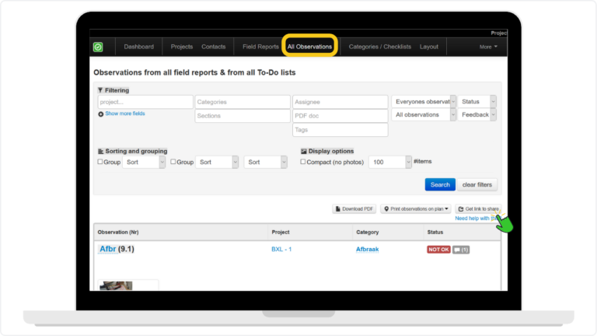Open the Print observations on plan dropdown
The image size is (597, 336).
[415, 209]
